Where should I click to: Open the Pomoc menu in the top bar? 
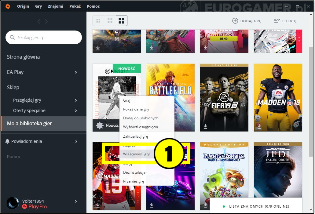[x=93, y=6]
